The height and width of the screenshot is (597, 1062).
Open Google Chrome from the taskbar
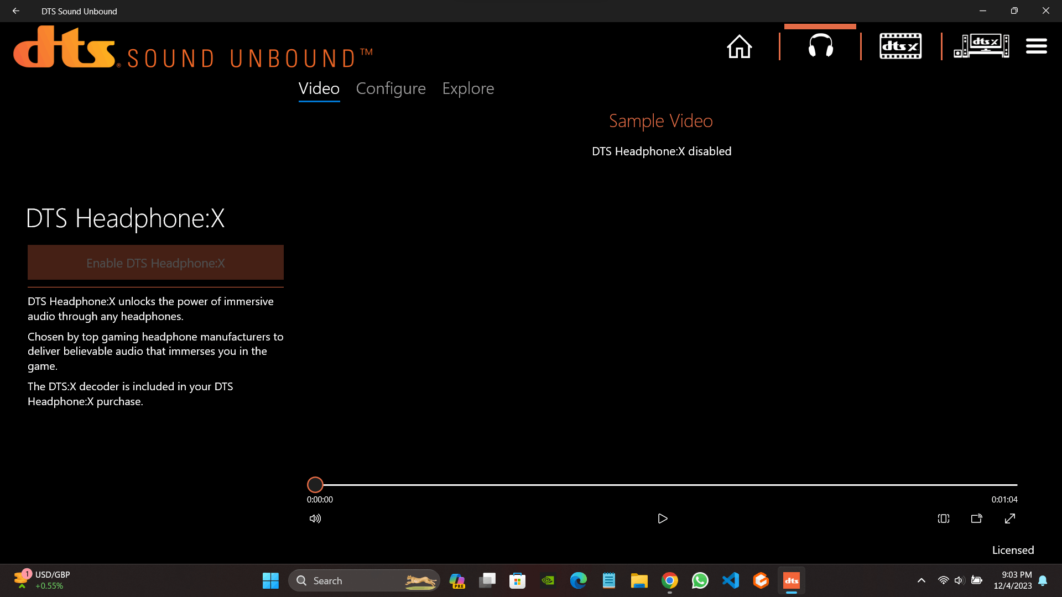(669, 580)
